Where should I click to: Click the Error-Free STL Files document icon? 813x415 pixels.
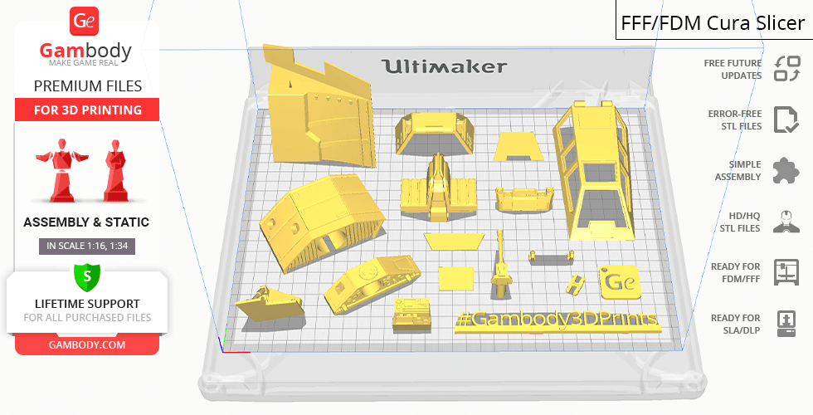pos(786,120)
